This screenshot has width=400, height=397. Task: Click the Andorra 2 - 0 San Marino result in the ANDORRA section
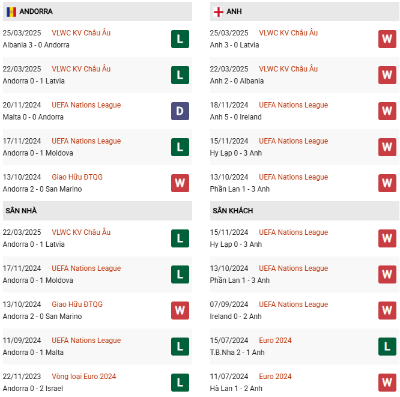coord(42,189)
